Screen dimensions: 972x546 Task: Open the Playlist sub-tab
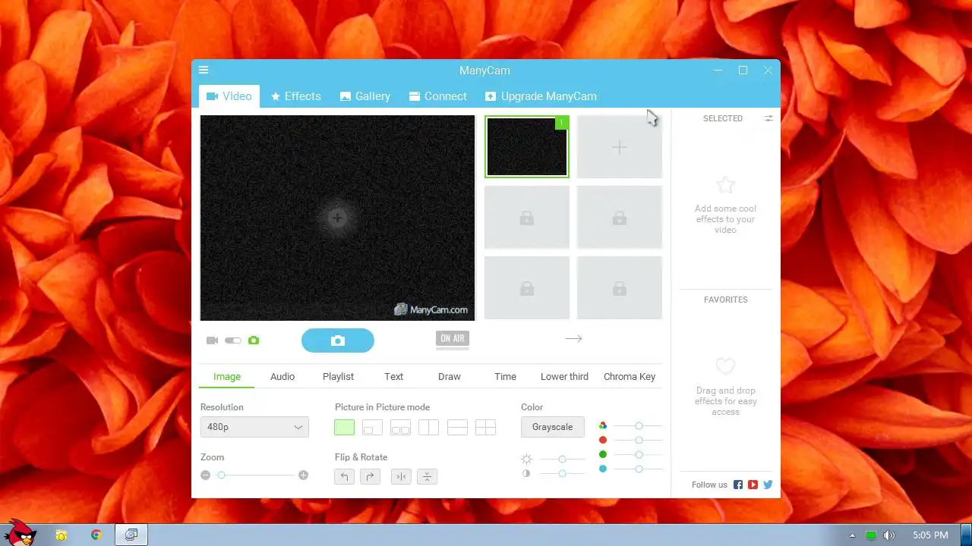coord(338,376)
